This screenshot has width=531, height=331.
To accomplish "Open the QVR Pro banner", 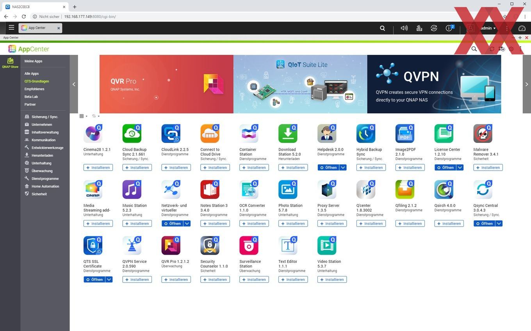I will tap(166, 84).
